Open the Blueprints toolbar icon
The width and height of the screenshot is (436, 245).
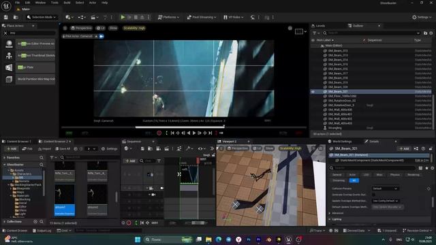(82, 17)
